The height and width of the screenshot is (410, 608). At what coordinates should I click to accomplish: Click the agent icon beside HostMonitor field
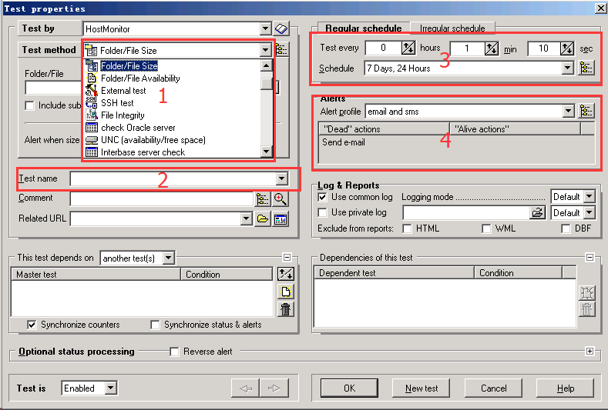(281, 28)
